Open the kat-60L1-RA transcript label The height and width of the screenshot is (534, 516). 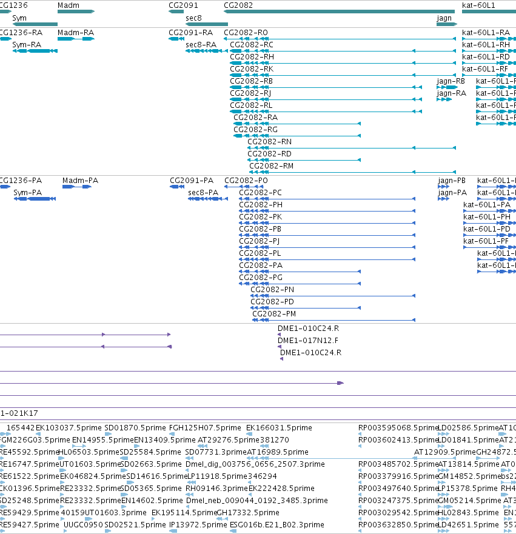click(x=486, y=33)
